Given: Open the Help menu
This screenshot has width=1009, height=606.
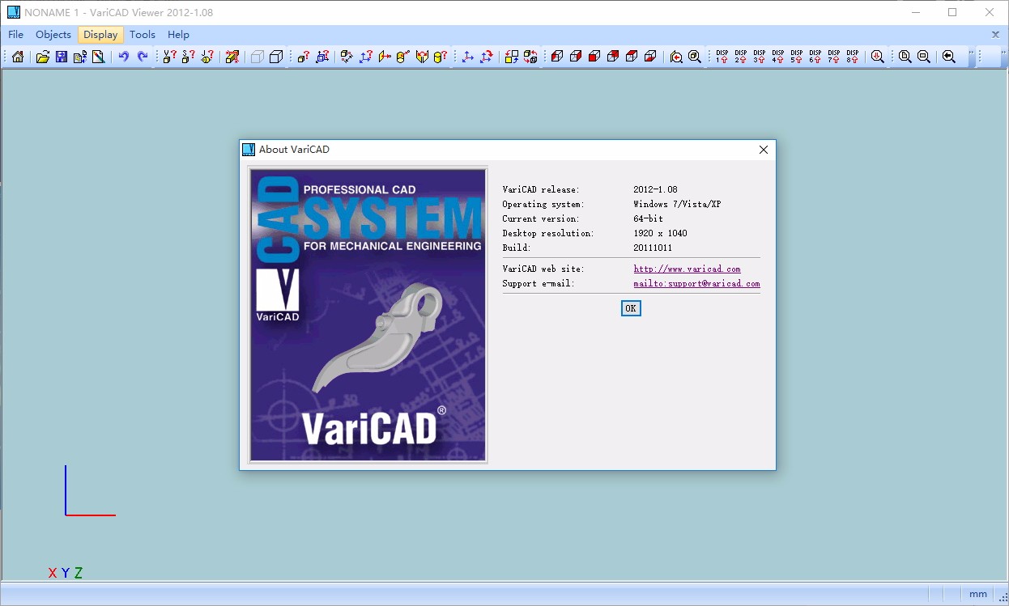Looking at the screenshot, I should pos(178,35).
